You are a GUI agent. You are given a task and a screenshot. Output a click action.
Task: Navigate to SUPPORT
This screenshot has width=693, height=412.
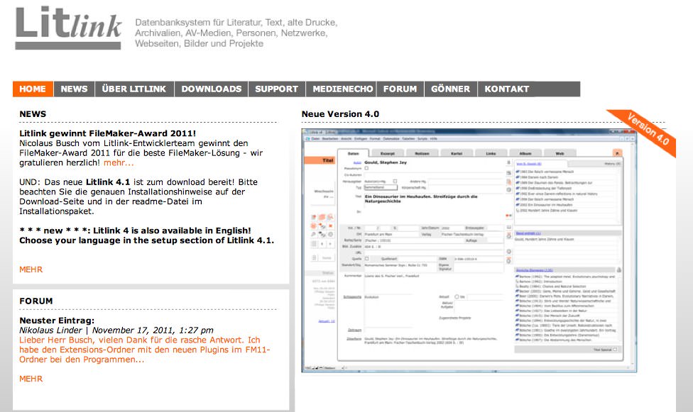(277, 89)
